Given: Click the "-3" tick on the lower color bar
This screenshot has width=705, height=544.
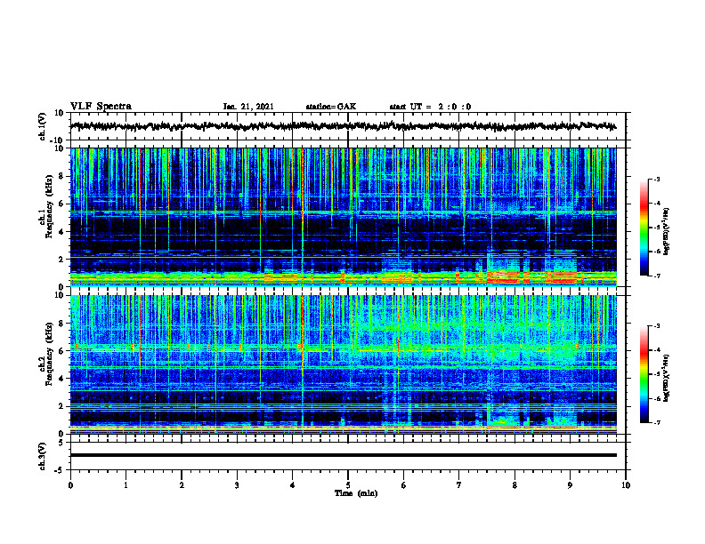Looking at the screenshot, I should pos(657,326).
